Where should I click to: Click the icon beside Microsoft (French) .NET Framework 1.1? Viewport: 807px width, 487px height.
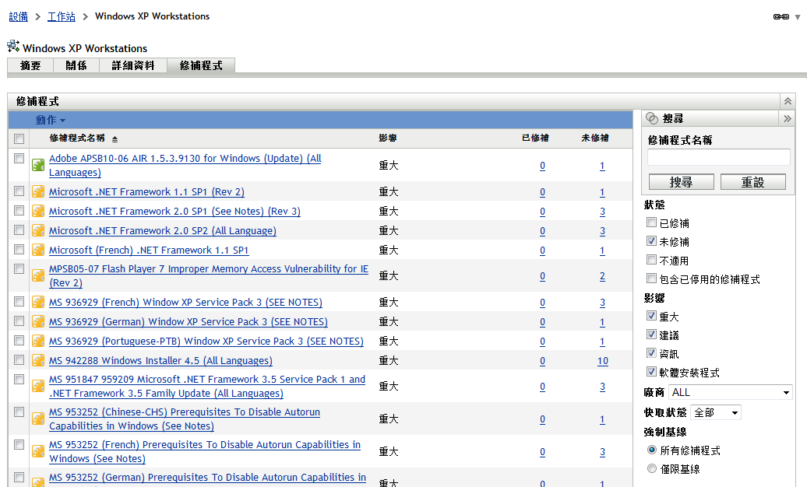pyautogui.click(x=38, y=251)
